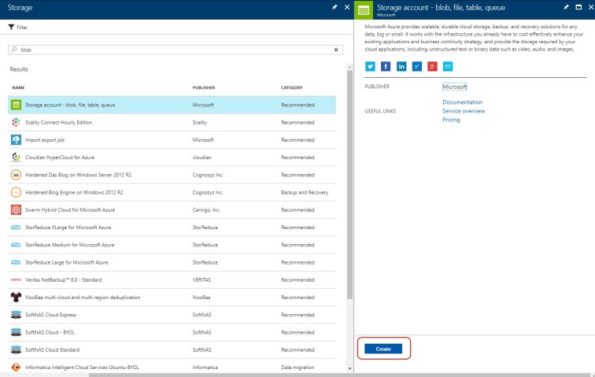Click the results scrollbar up arrow

pyautogui.click(x=349, y=67)
